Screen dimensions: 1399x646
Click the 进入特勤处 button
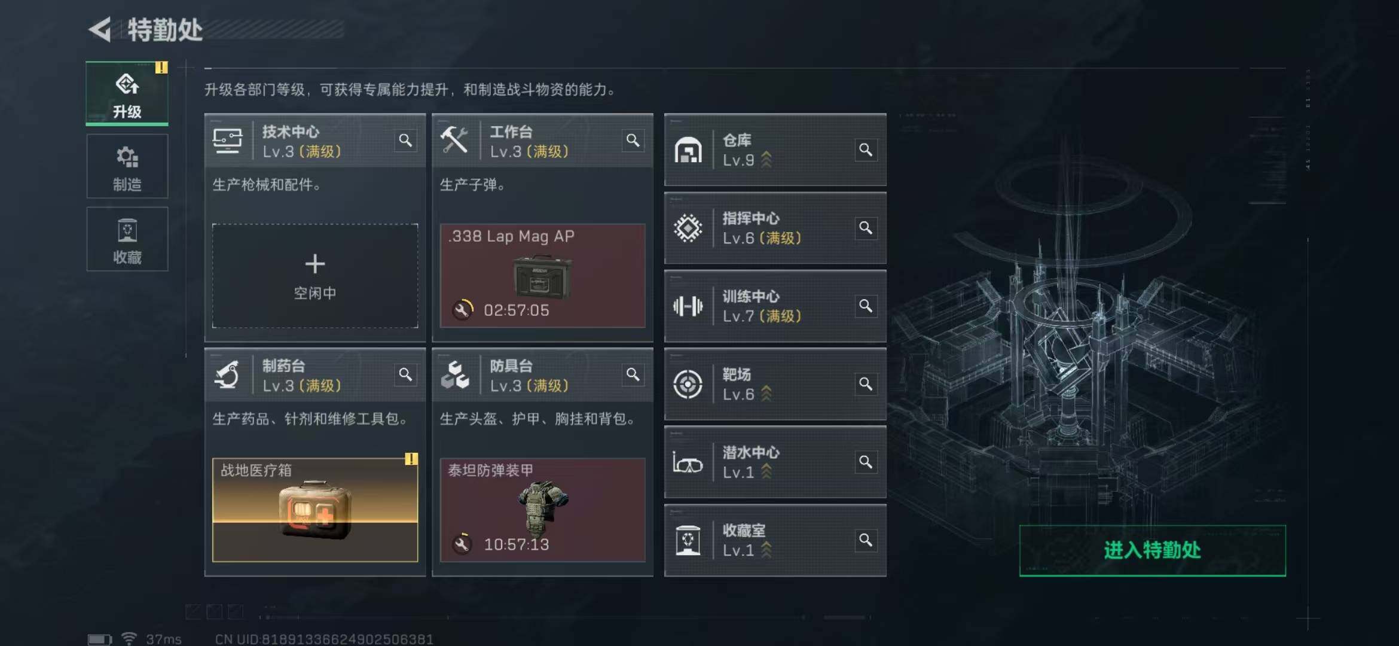pyautogui.click(x=1153, y=550)
